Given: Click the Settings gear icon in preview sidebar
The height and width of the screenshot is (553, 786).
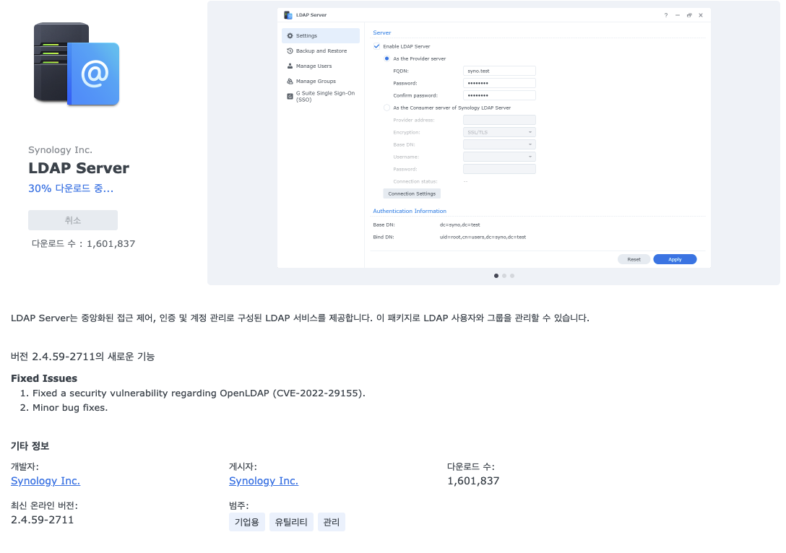Looking at the screenshot, I should tap(290, 35).
